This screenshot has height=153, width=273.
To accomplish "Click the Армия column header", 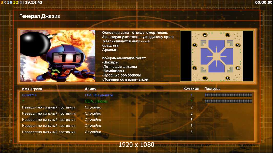I will click(91, 89).
